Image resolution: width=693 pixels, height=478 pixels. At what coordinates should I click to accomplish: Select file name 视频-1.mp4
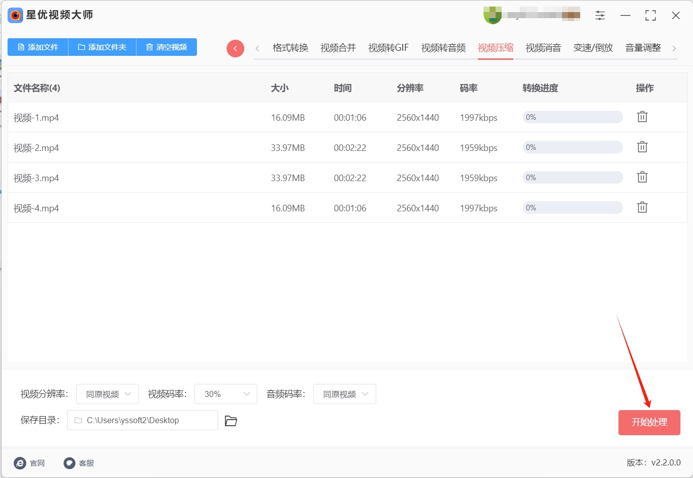(36, 118)
